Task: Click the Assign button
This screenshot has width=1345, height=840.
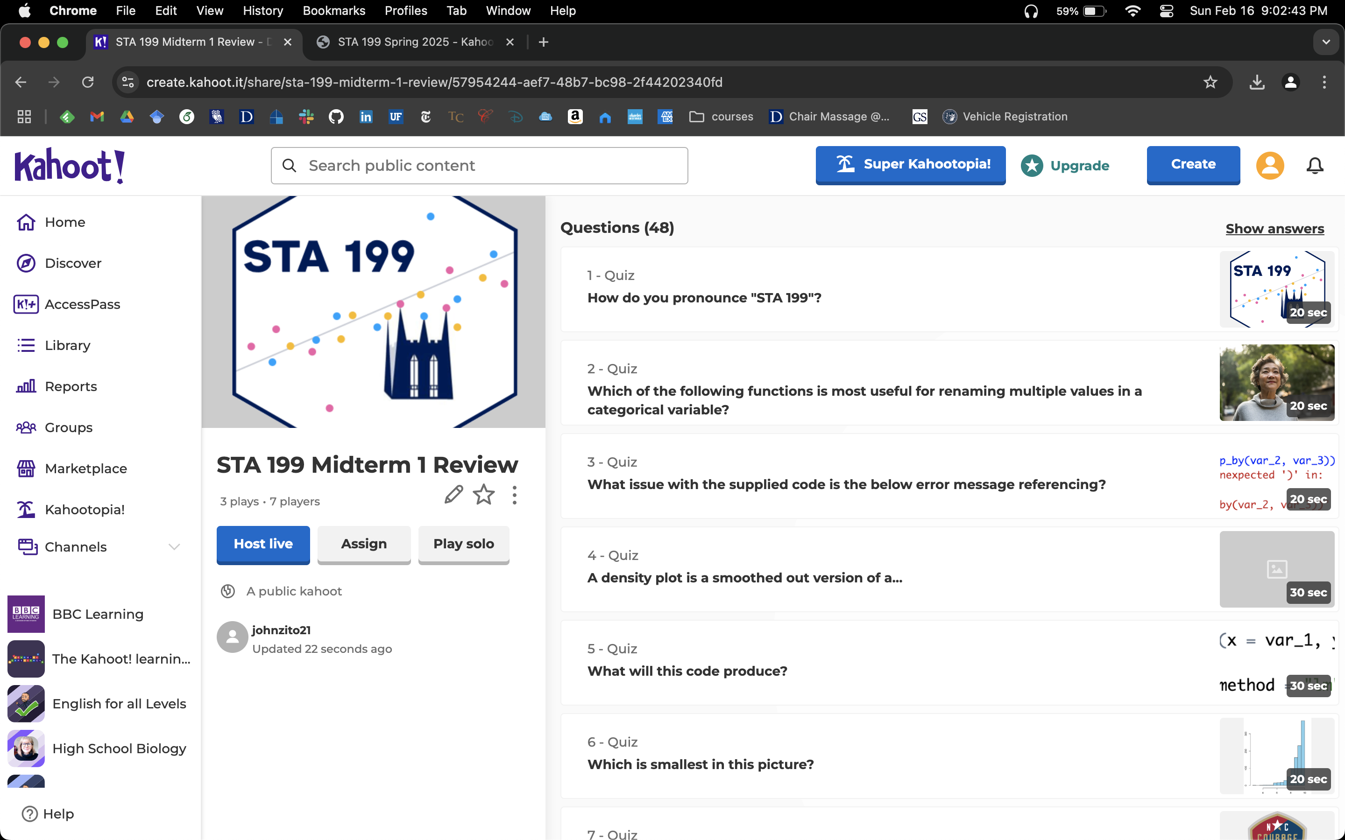Action: [x=364, y=545]
